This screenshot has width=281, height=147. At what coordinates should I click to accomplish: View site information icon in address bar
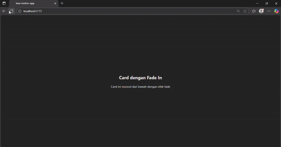click(x=20, y=11)
